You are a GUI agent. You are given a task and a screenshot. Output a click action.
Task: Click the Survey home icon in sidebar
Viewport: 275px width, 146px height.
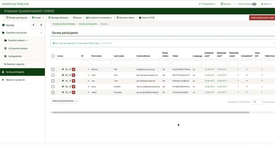tap(4, 25)
